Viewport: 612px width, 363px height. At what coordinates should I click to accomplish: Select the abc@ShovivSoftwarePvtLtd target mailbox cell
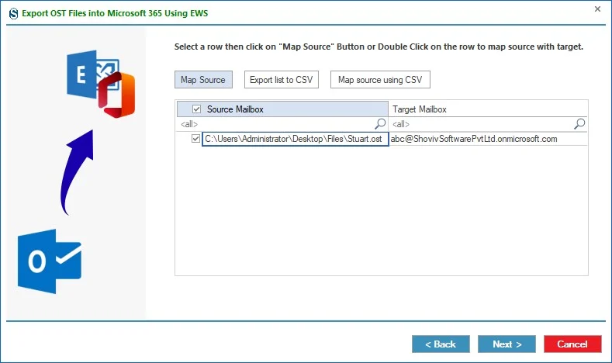point(488,139)
